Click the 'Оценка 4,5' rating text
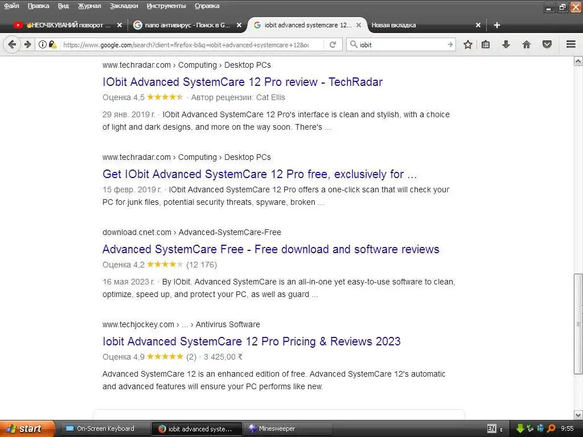The height and width of the screenshot is (437, 583). coord(124,97)
